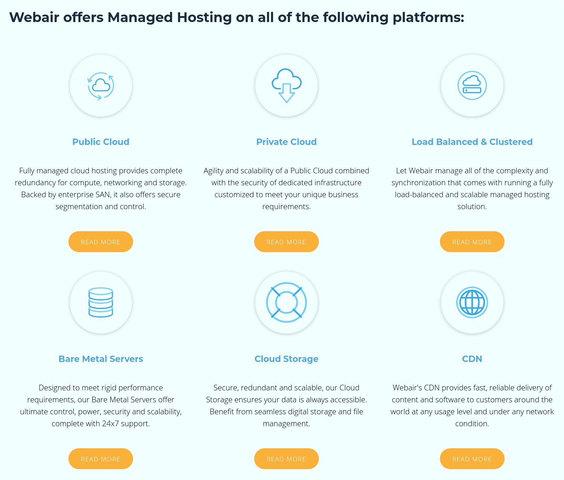564x480 pixels.
Task: Click the Bare Metal Servers database icon
Action: 101,303
